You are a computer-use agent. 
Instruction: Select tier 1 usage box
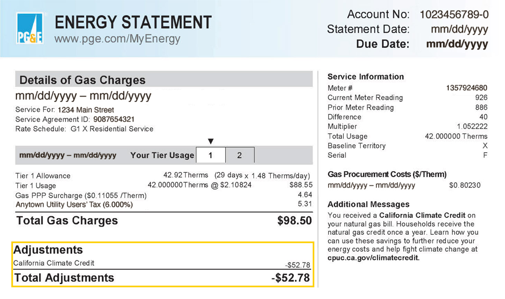click(210, 155)
